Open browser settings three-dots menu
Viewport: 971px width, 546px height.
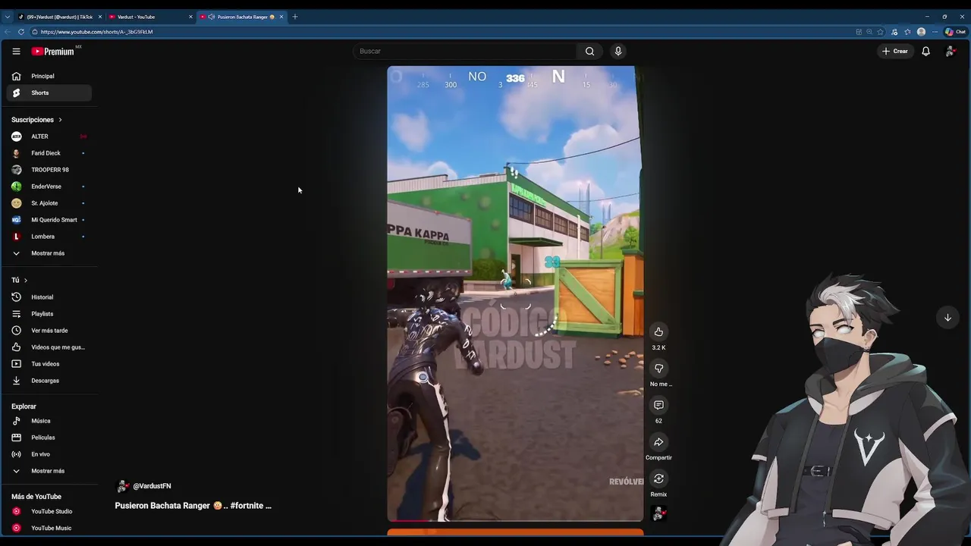(935, 32)
